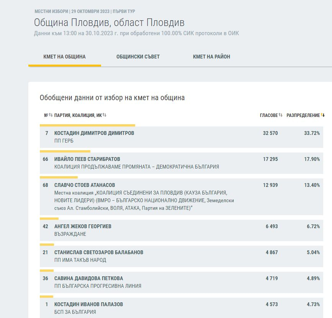Click vote count 4 867

pyautogui.click(x=271, y=252)
